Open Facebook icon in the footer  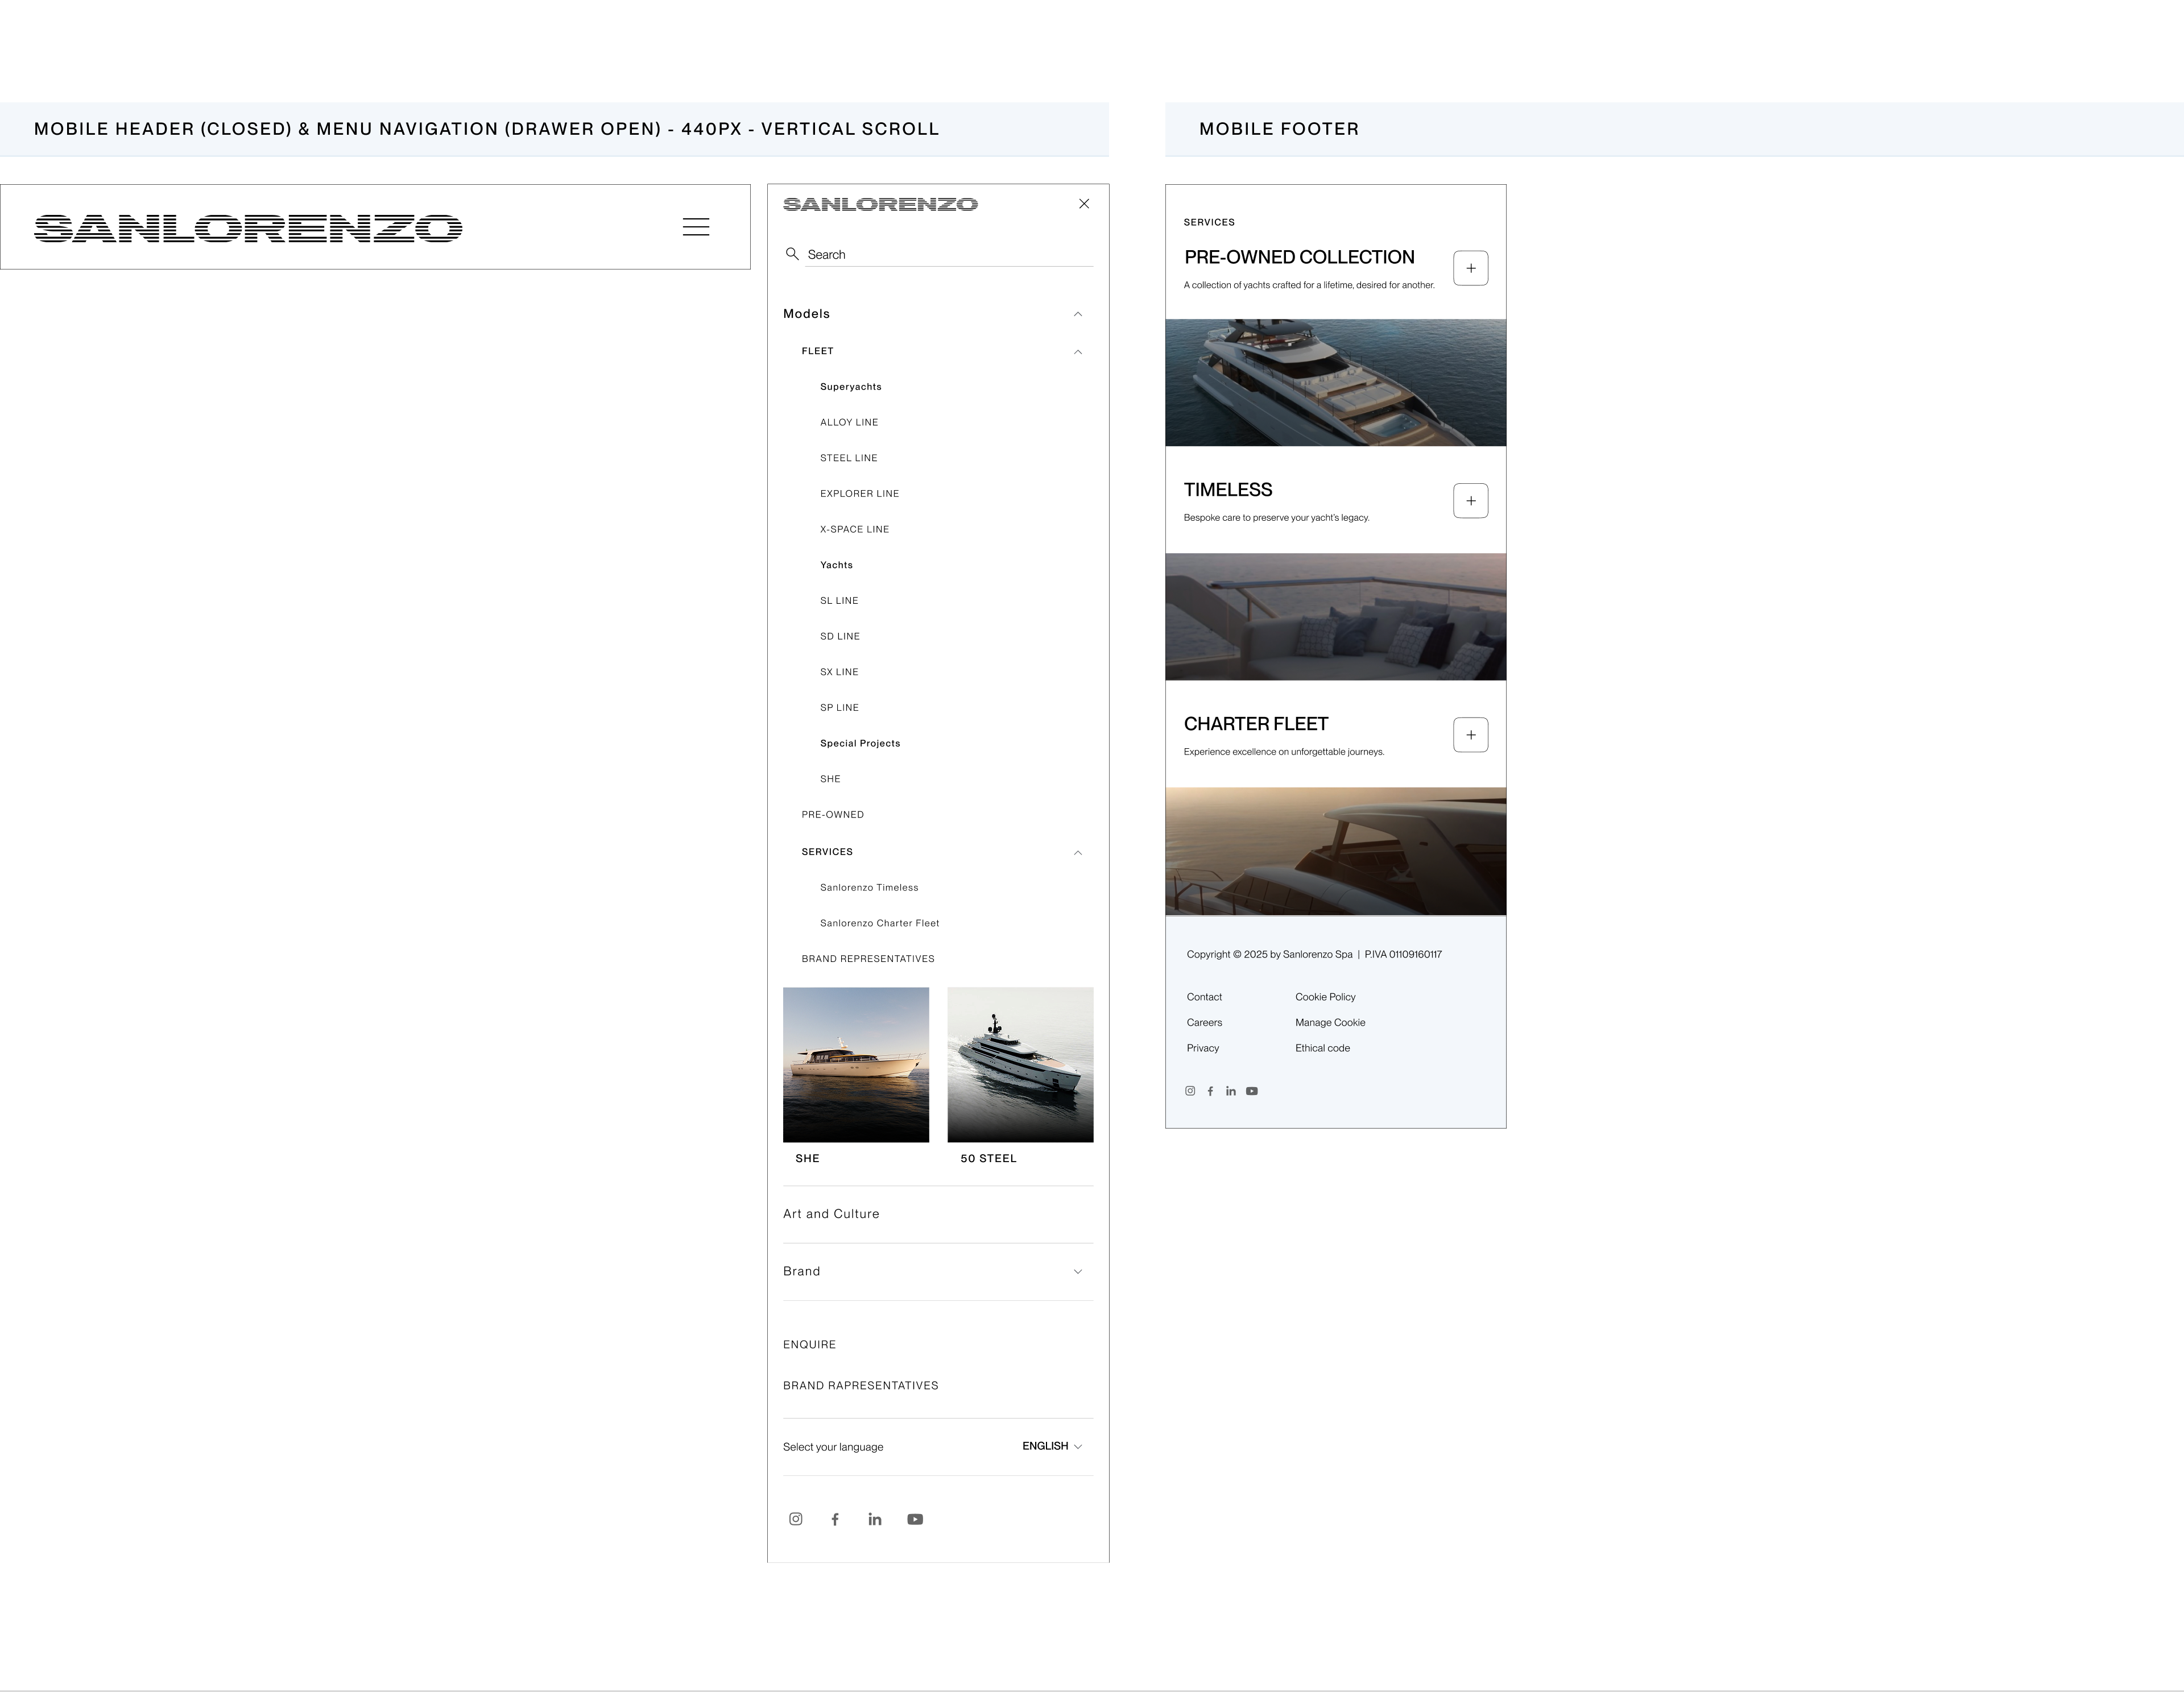(1210, 1092)
